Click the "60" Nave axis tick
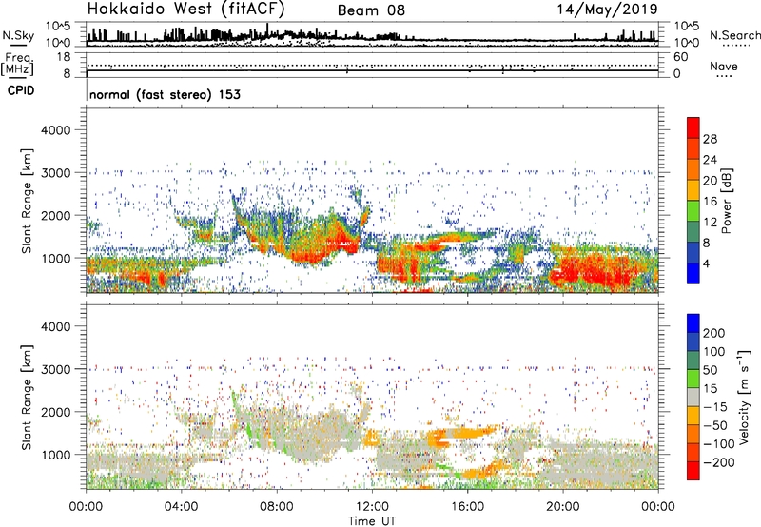Screen dimensions: 761x527 pos(680,57)
